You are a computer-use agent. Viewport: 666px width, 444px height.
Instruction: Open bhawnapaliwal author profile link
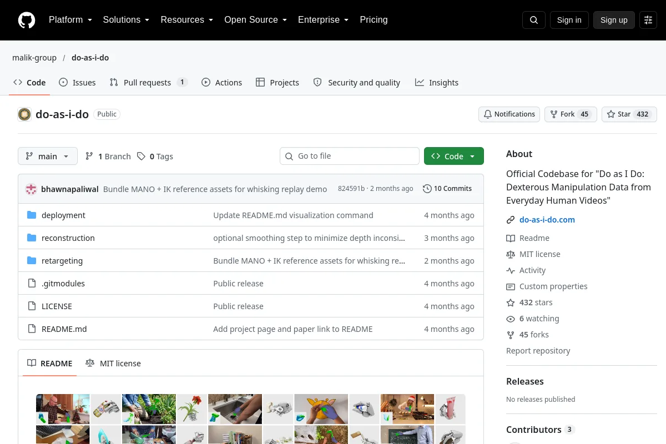pyautogui.click(x=70, y=189)
